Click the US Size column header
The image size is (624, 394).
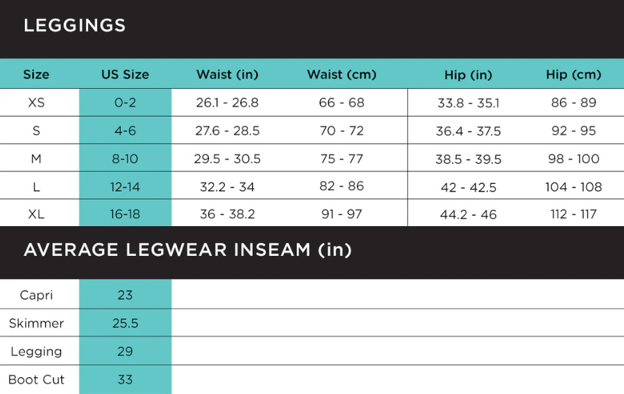pos(125,74)
